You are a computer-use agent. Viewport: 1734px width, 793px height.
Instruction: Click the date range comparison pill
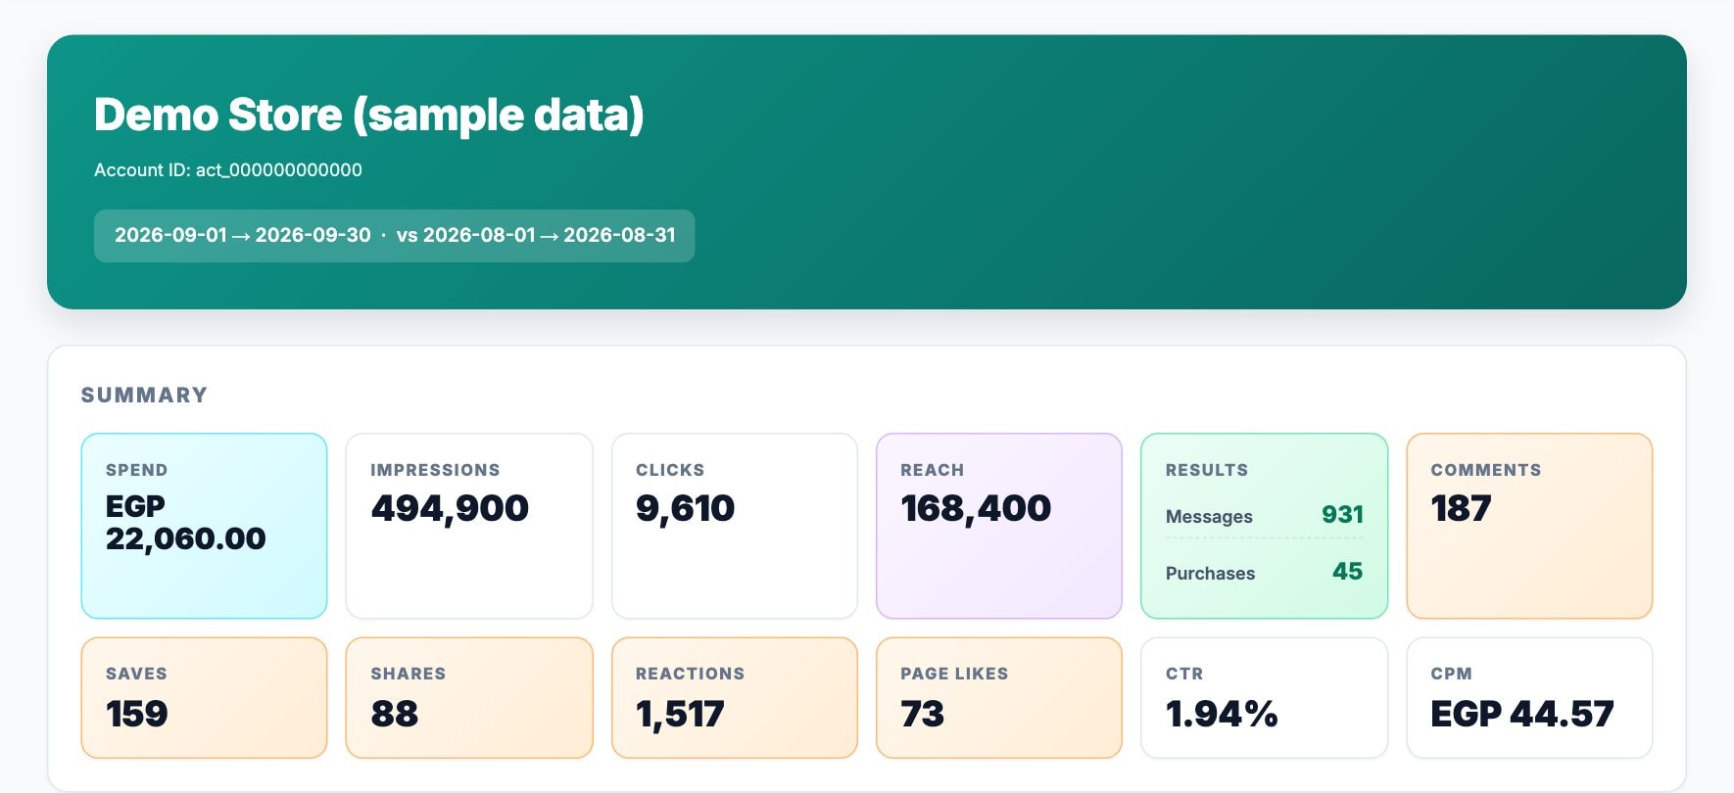394,236
